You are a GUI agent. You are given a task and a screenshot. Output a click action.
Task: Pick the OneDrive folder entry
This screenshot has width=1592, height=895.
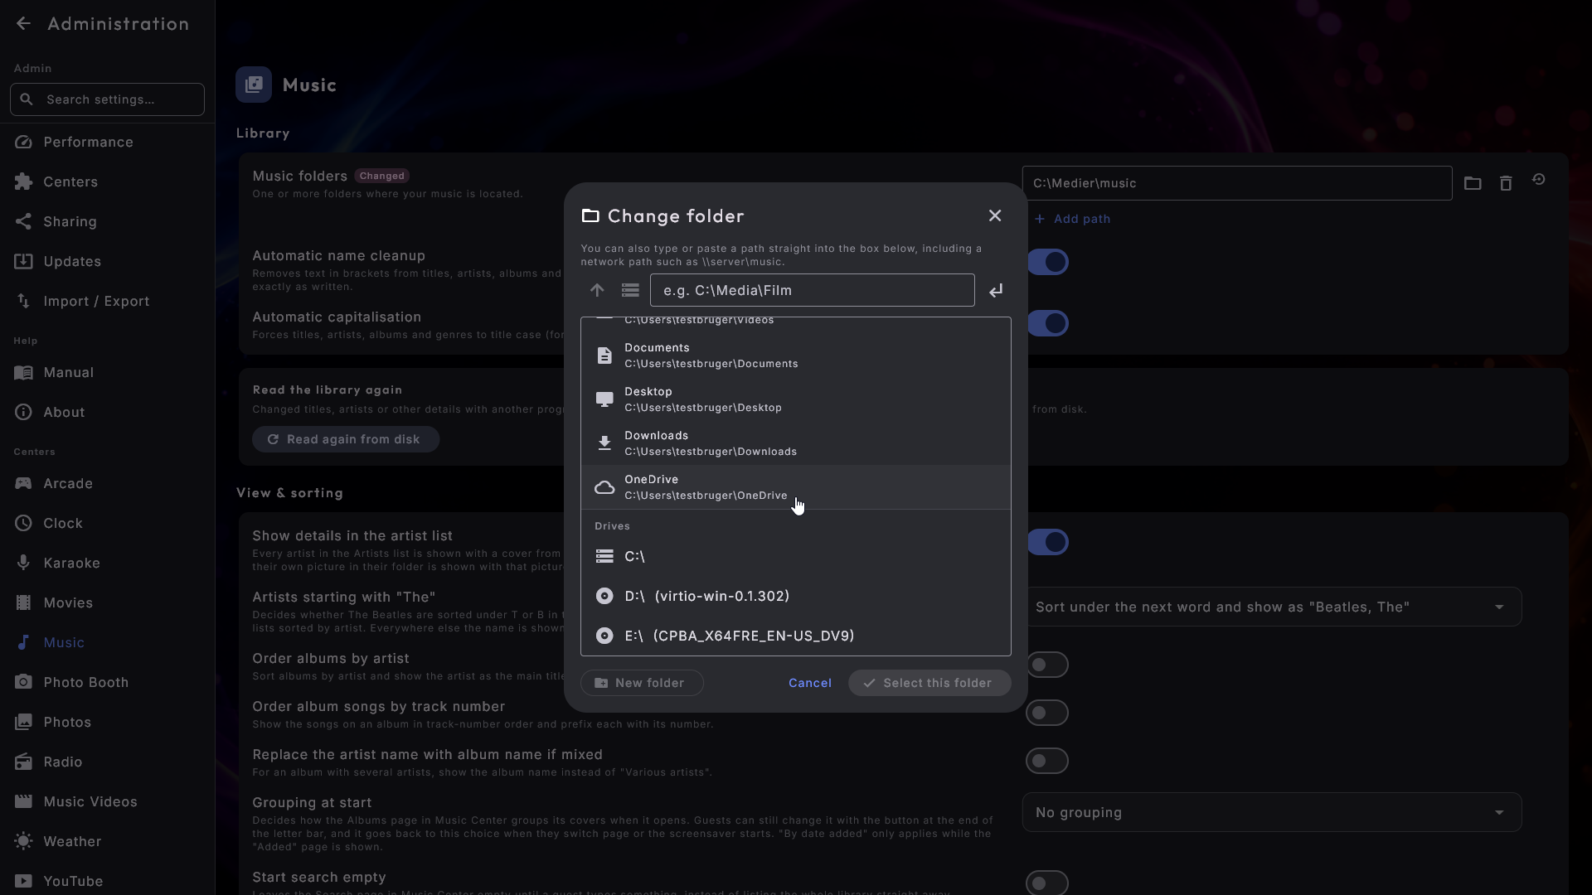point(796,487)
